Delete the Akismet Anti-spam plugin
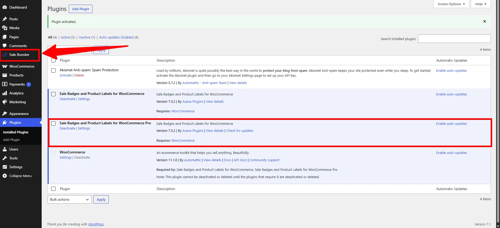 click(x=79, y=75)
